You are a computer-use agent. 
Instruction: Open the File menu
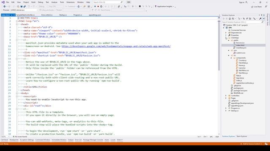click(x=8, y=2)
